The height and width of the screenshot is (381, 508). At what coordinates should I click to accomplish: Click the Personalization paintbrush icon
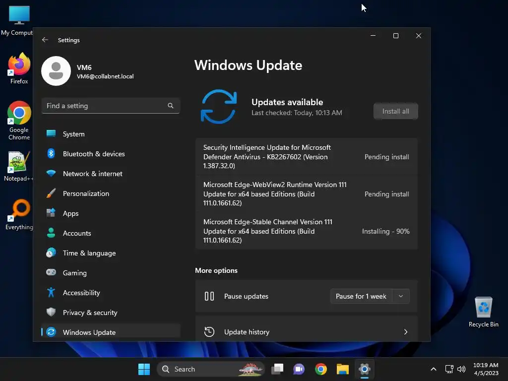(51, 193)
